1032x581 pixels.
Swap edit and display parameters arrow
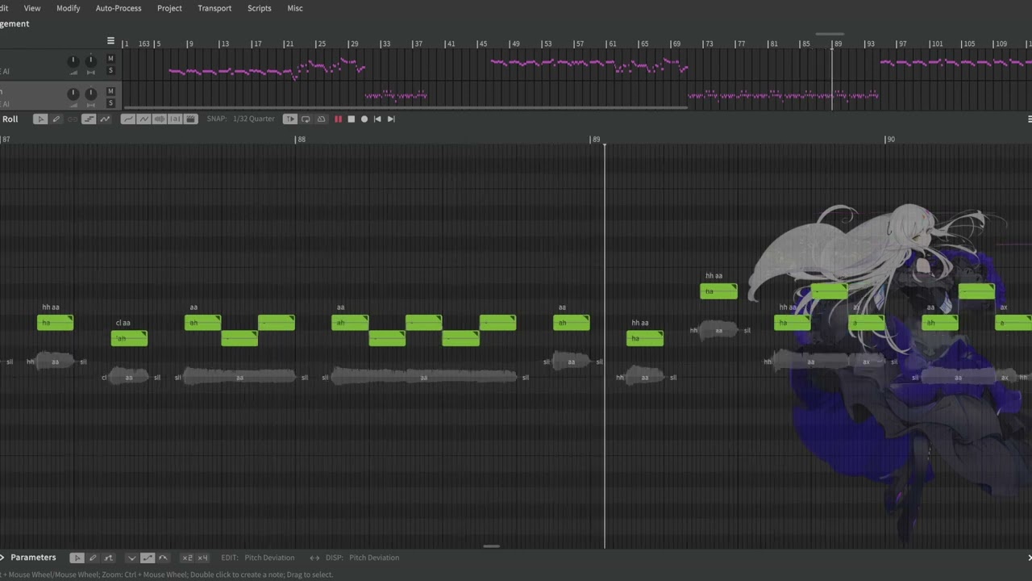[x=314, y=558]
